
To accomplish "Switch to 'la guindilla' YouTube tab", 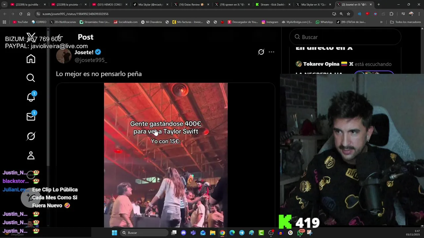I will (x=27, y=5).
